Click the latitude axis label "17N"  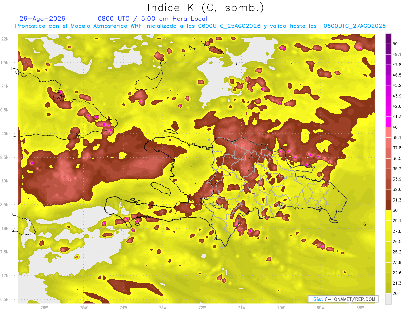coord(6,276)
